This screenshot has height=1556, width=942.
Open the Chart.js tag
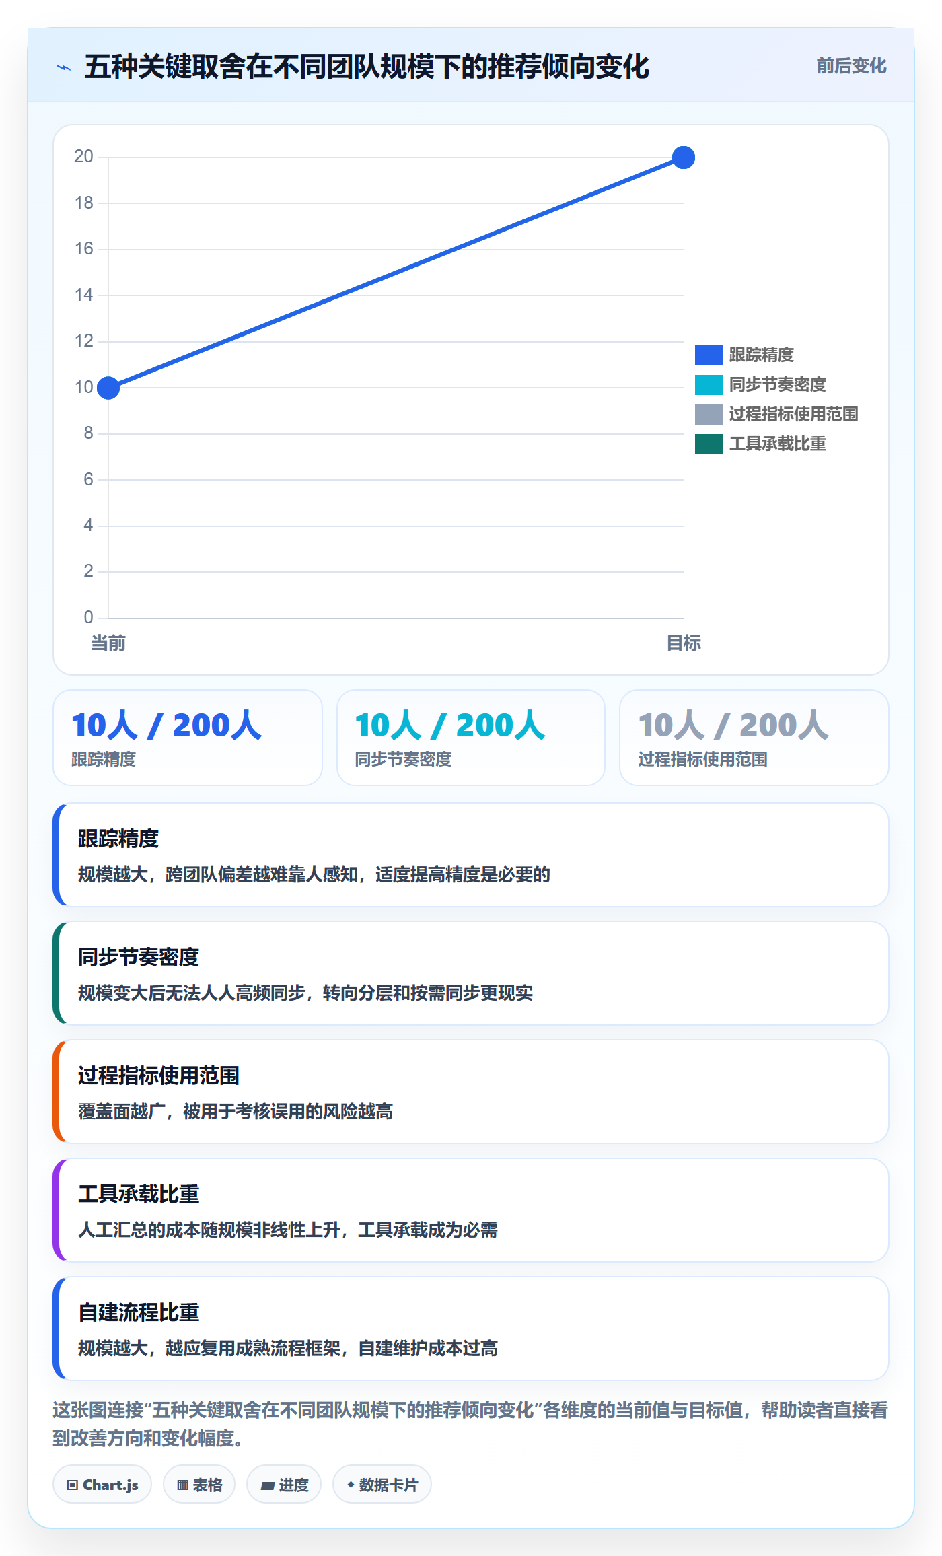[102, 1485]
